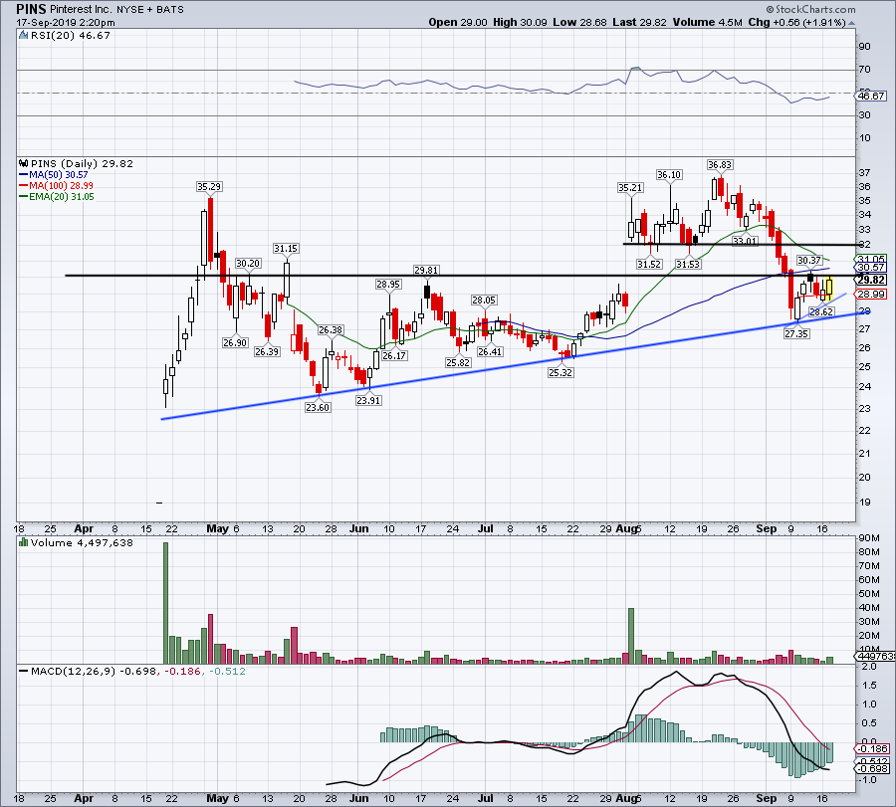Click the 28.05 high price label
This screenshot has height=807, width=896.
tap(484, 300)
